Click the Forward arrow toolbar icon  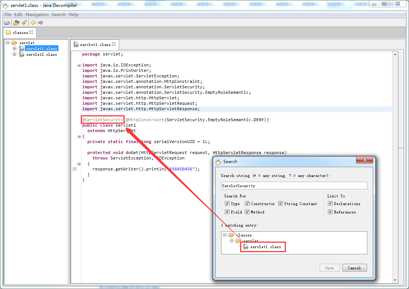[x=41, y=23]
